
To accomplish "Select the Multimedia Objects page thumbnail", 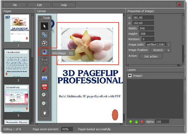I will click(17, 122).
